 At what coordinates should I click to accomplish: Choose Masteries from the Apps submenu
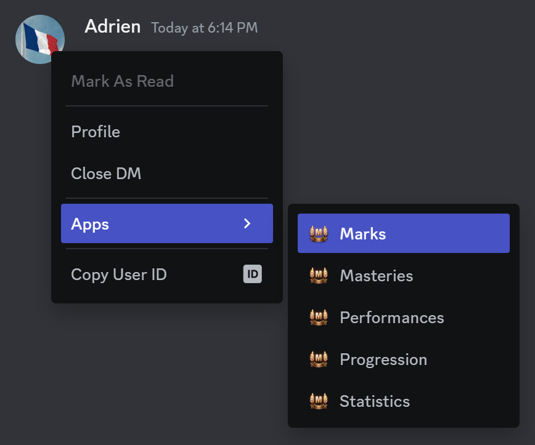pos(376,276)
